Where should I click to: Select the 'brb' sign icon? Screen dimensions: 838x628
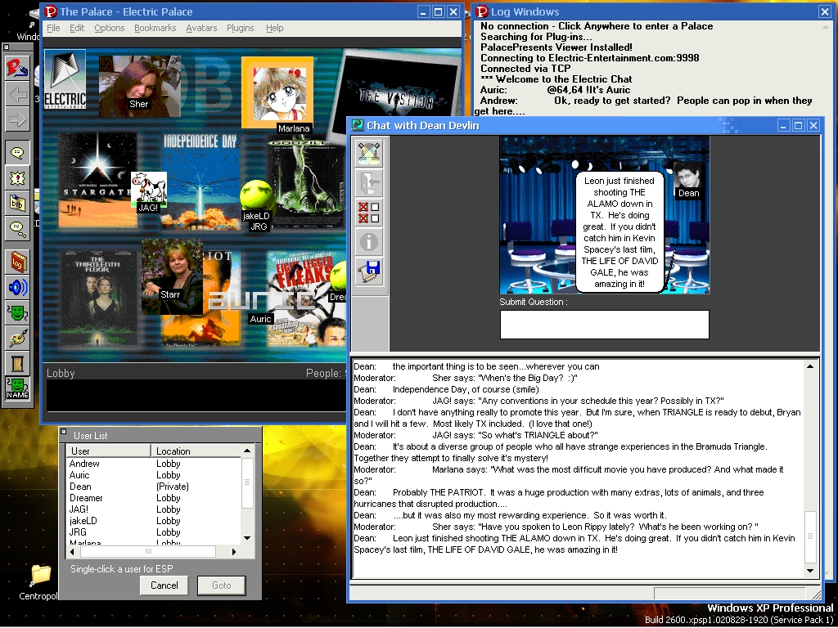click(18, 203)
